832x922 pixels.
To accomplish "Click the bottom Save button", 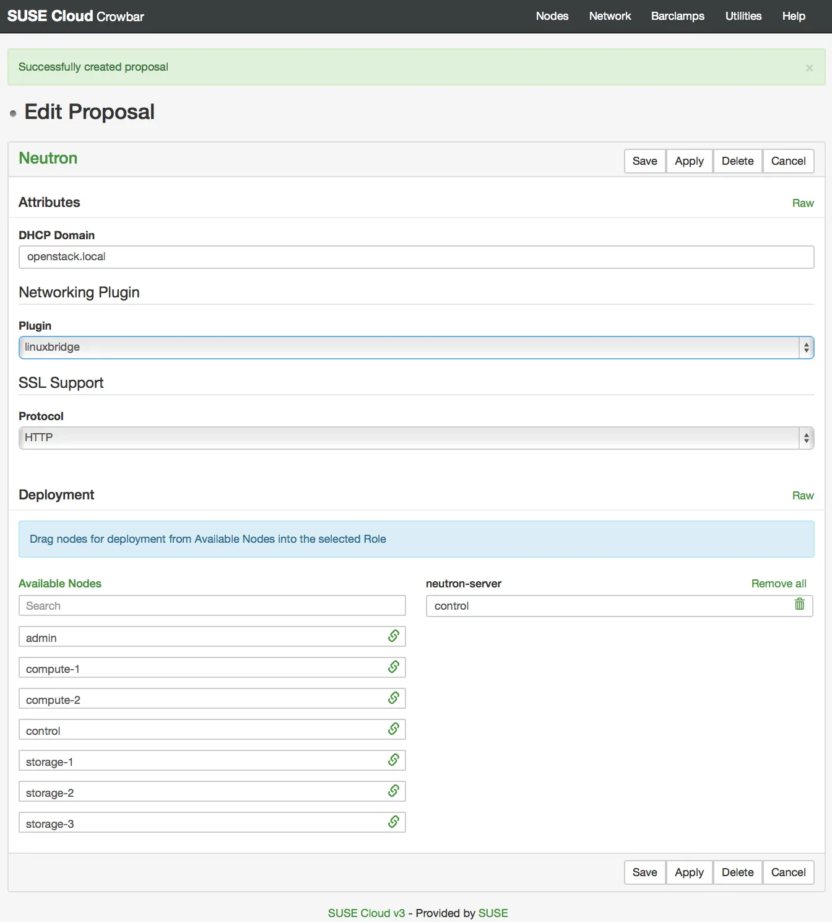I will 644,872.
